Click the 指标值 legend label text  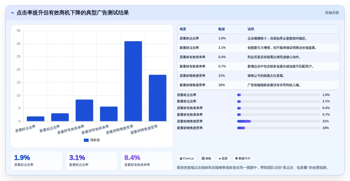click(x=95, y=140)
